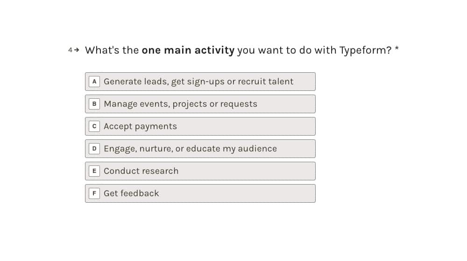This screenshot has height=261, width=467.
Task: Select 'Engage, nurture, or educate my audience'
Action: [x=190, y=149]
